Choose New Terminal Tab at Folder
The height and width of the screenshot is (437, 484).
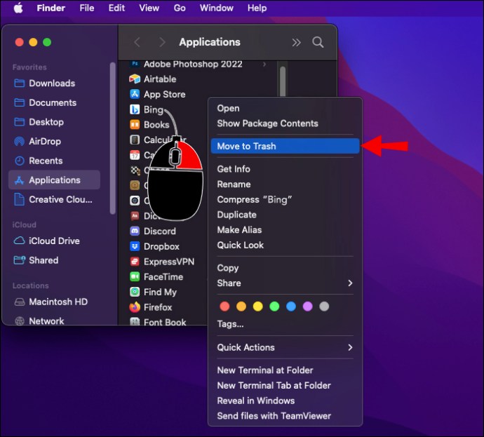click(x=274, y=386)
